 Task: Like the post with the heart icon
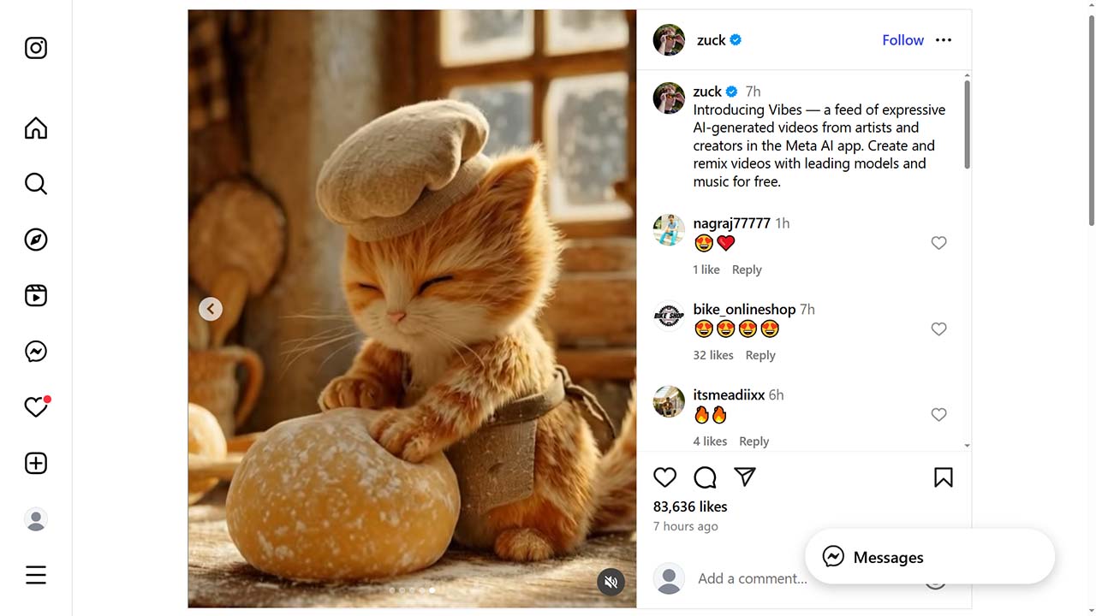[x=664, y=477]
